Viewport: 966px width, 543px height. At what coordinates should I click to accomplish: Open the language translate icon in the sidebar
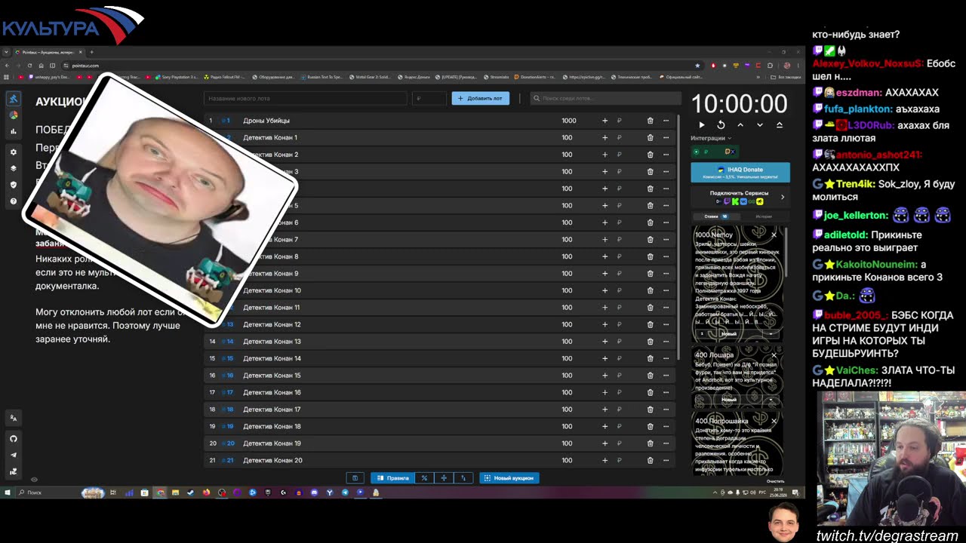click(13, 418)
